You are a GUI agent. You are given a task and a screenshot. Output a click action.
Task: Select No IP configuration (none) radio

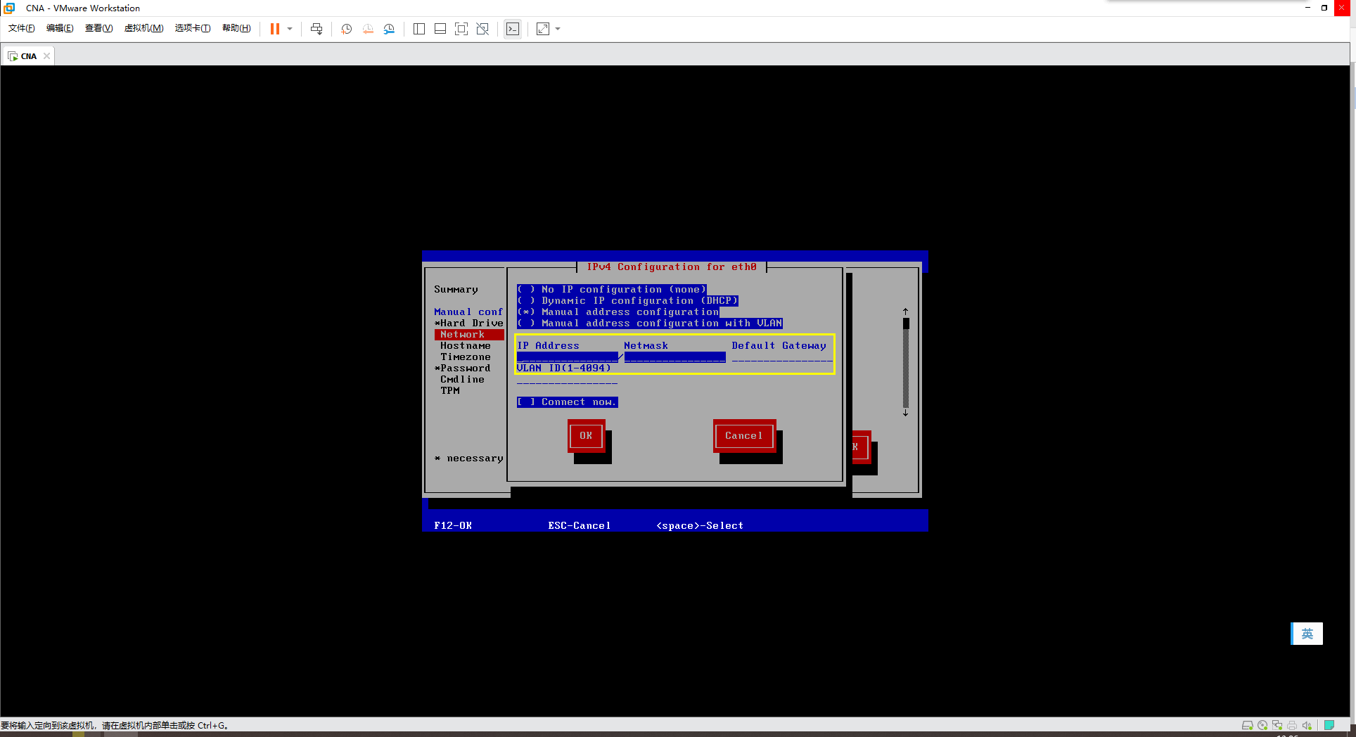[611, 290]
